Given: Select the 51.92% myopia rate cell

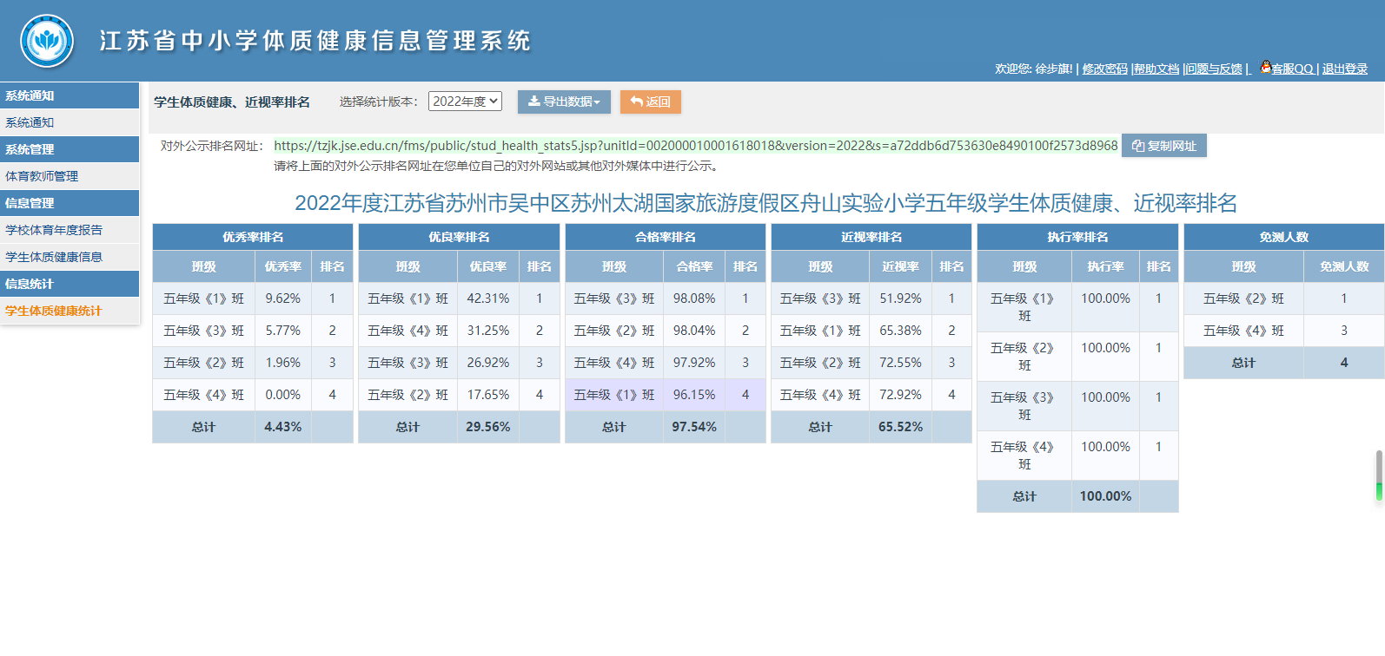Looking at the screenshot, I should click(x=901, y=298).
